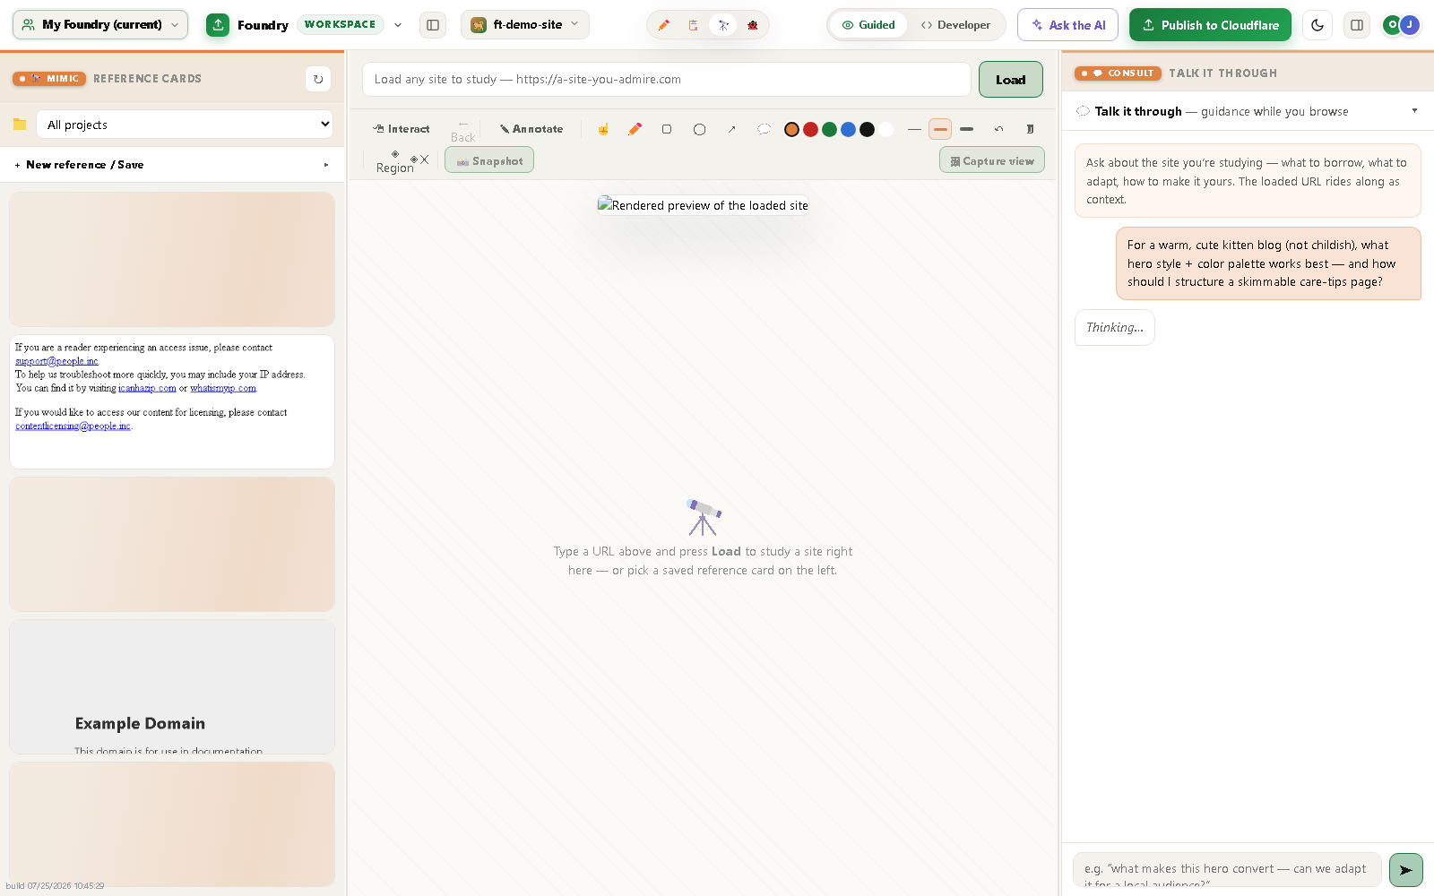Pick the circle shape annotation tool
The height and width of the screenshot is (896, 1434).
point(699,129)
